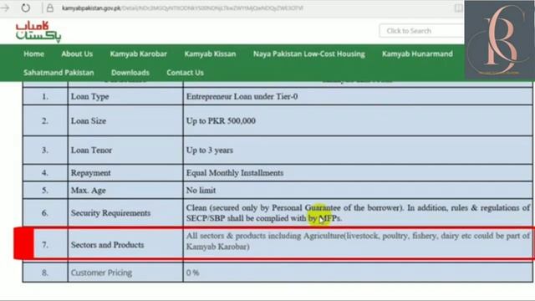Image resolution: width=535 pixels, height=301 pixels.
Task: Open the About Us menu item
Action: pos(77,54)
